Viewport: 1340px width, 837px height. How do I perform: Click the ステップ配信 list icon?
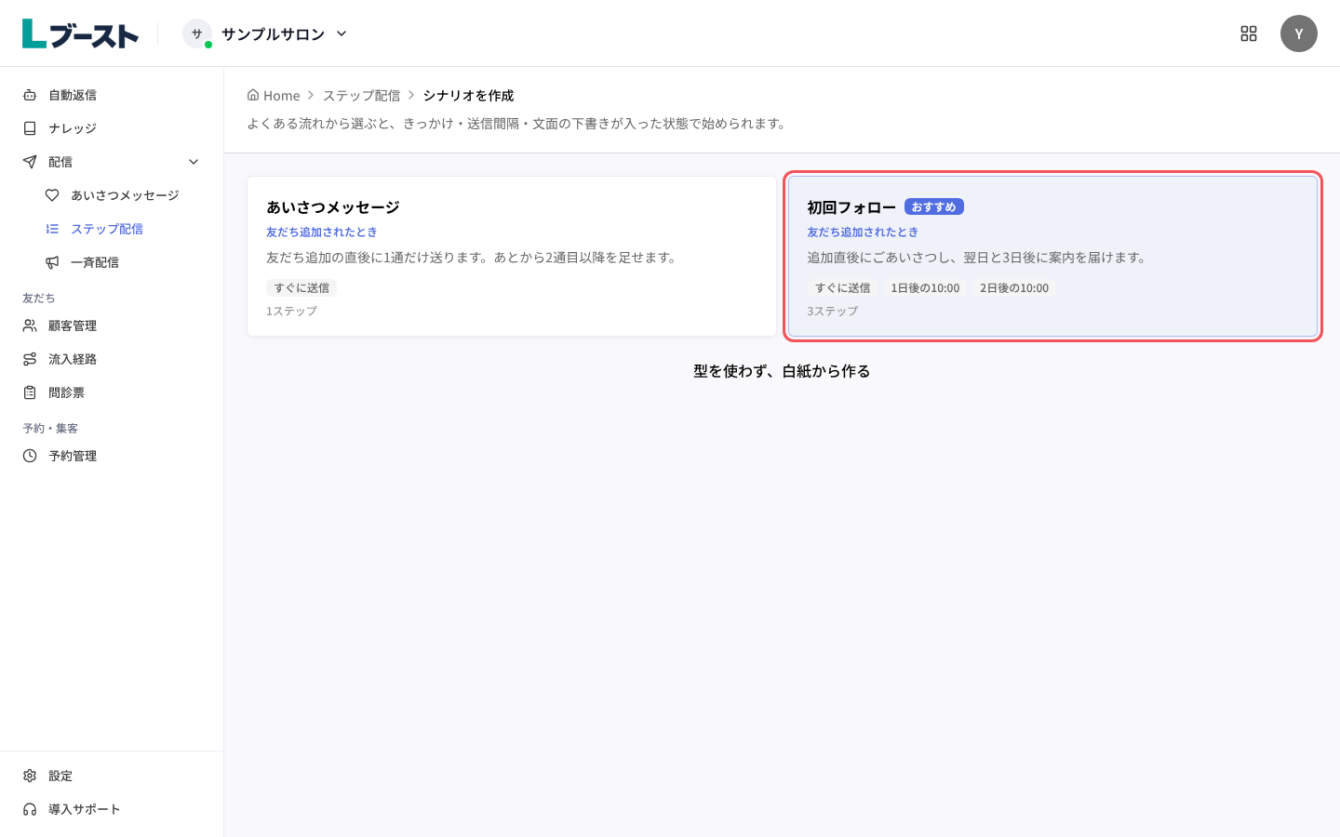(x=52, y=229)
